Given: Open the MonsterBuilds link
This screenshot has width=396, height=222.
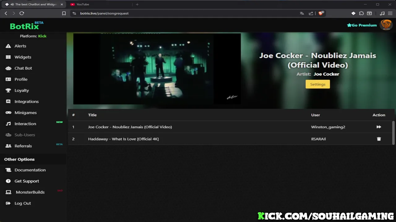Looking at the screenshot, I should point(30,192).
